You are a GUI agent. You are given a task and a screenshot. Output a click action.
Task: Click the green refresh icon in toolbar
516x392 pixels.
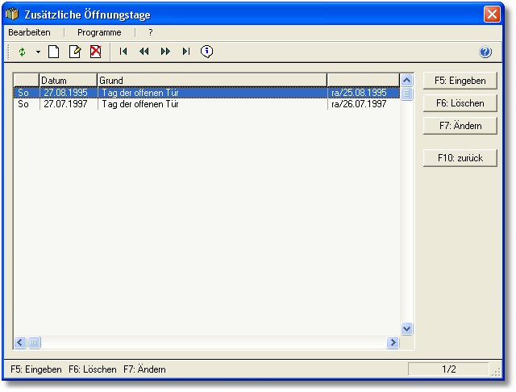click(x=23, y=52)
